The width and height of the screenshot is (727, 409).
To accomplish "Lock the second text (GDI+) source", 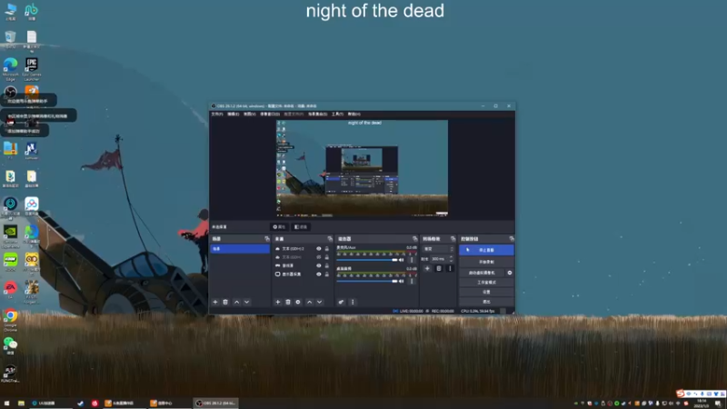I will (x=326, y=257).
